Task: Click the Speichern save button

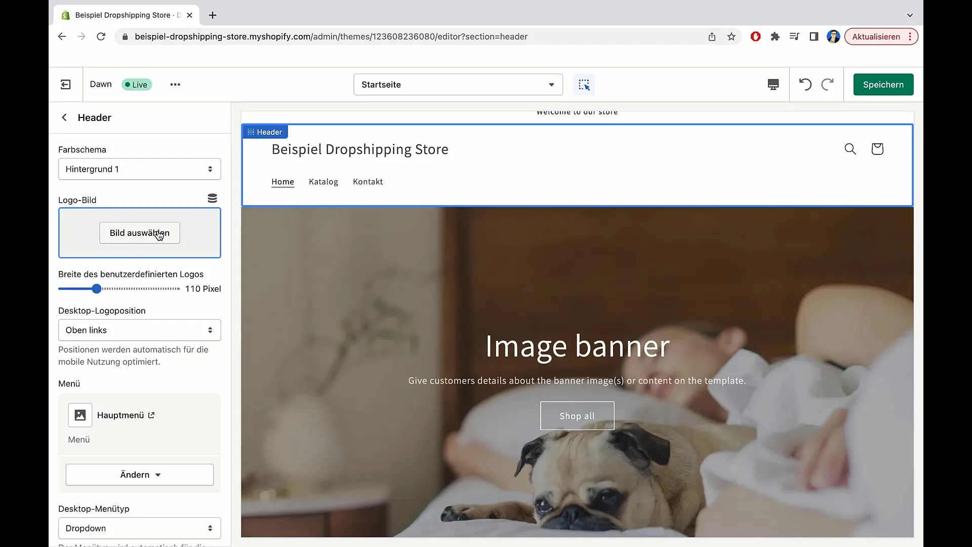Action: point(883,84)
